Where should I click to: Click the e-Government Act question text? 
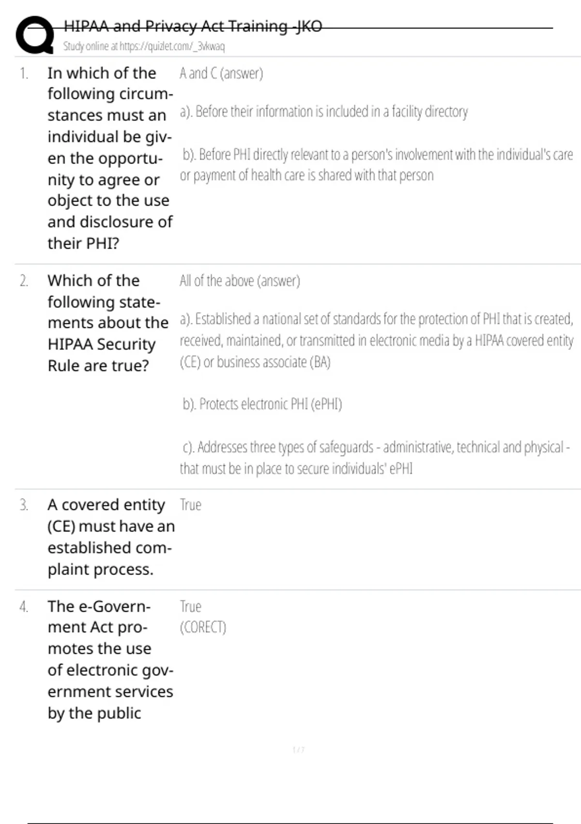(110, 660)
